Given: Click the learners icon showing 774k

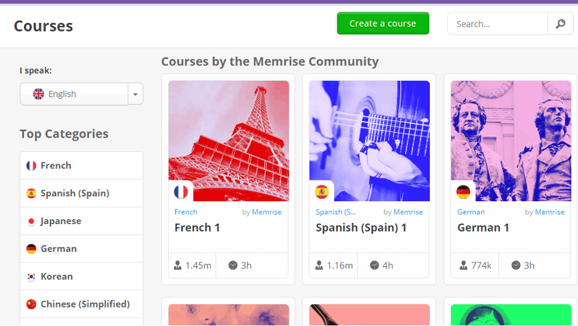Looking at the screenshot, I should [x=463, y=265].
